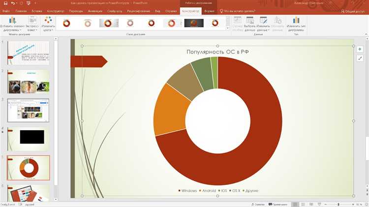
Task: Apply the fifth dark-red doughnut chart style
Action: pos(152,23)
